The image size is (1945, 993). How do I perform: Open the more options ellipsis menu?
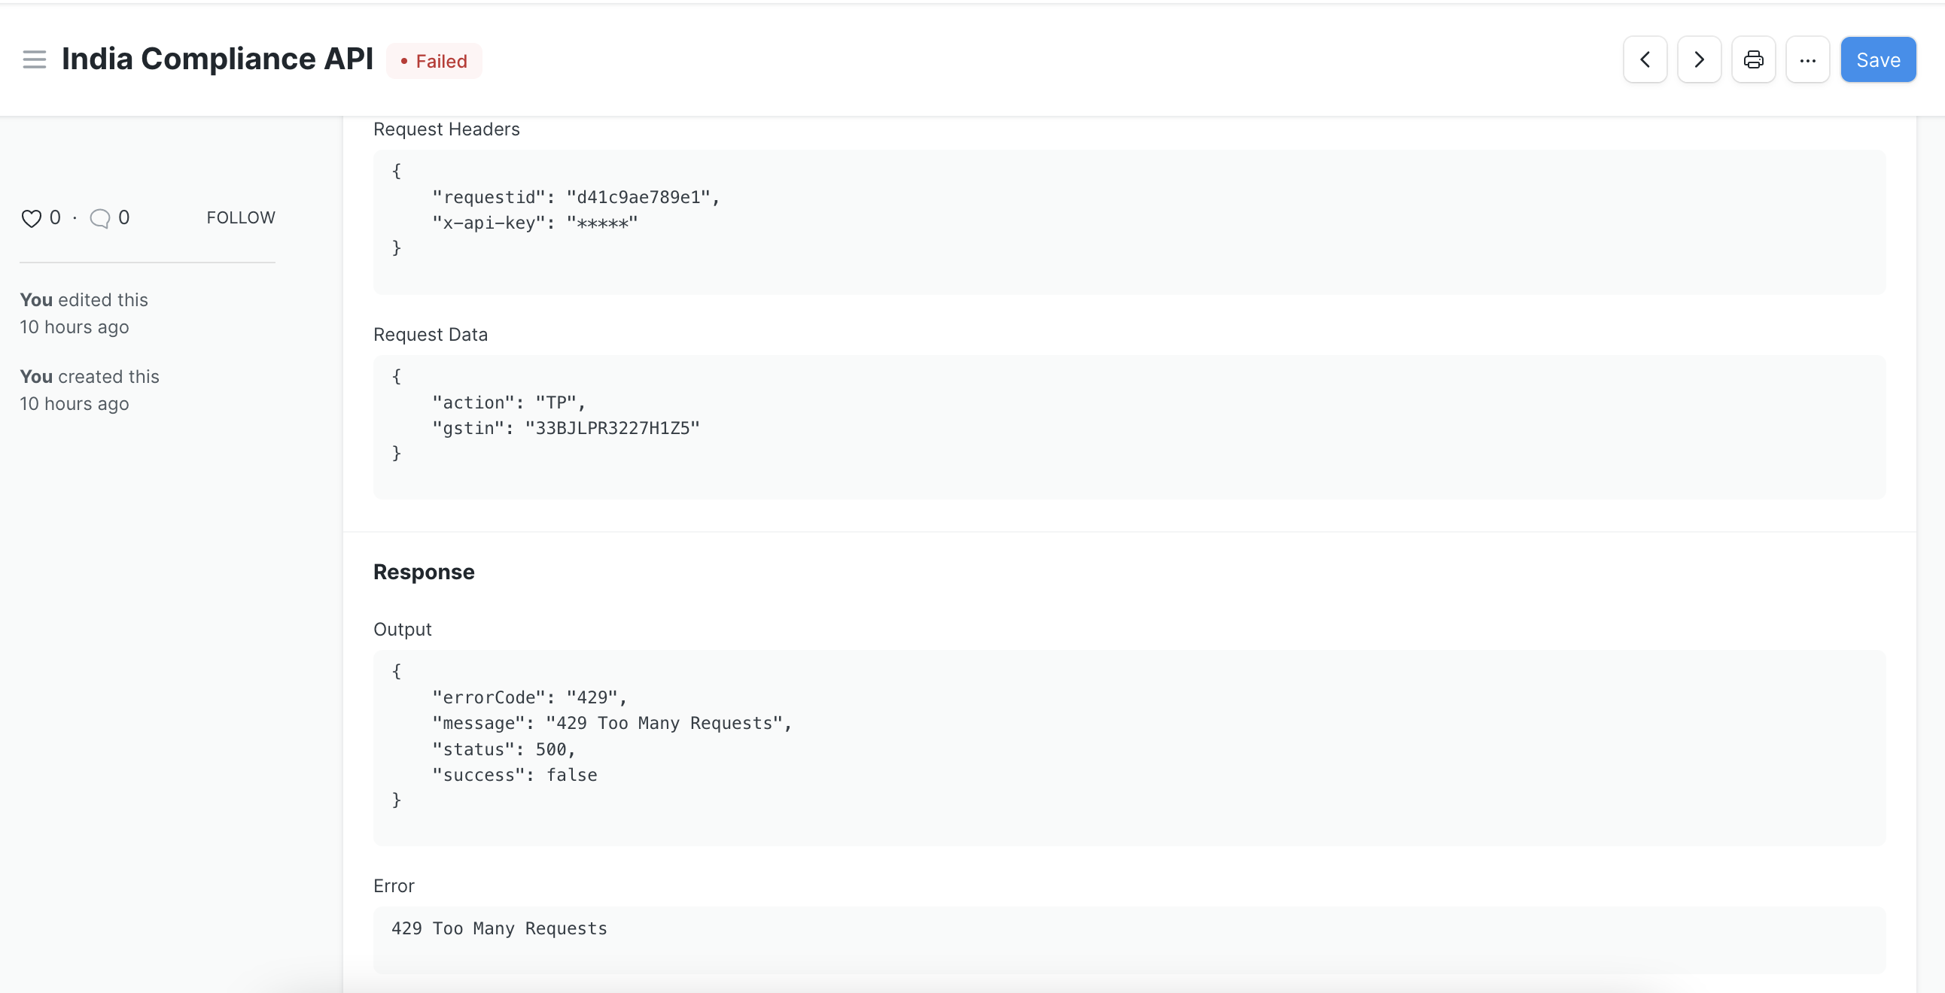tap(1807, 59)
